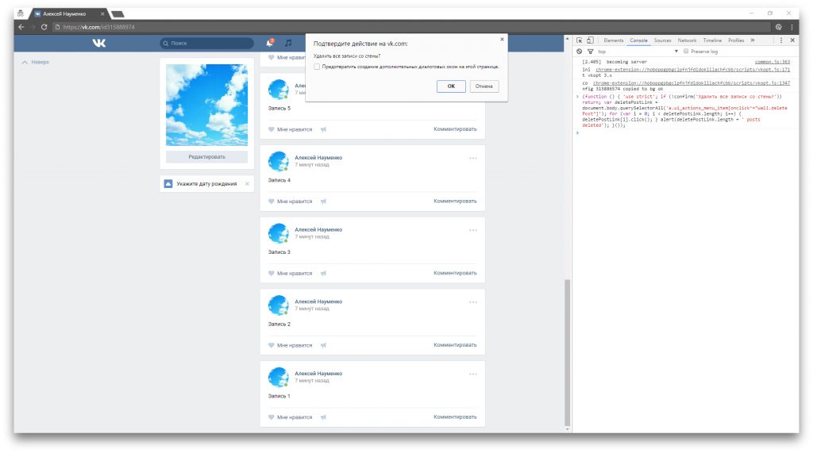Open the music note icon

[288, 43]
